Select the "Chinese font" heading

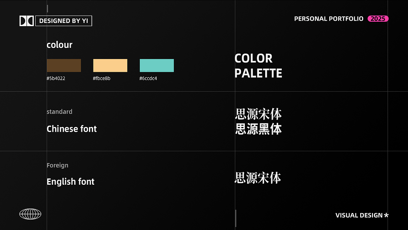point(72,129)
